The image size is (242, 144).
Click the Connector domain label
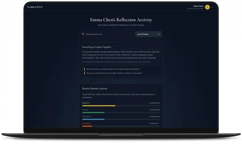pos(87,117)
